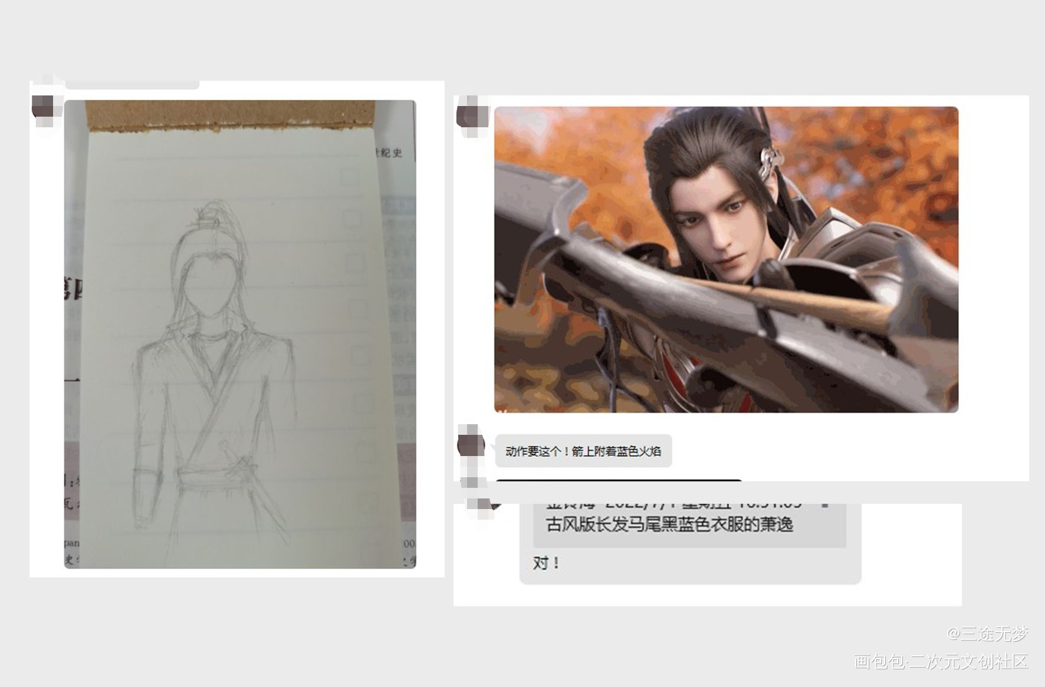Click the 画包包·二次元文创社区 watermark
This screenshot has height=687, width=1045.
pos(941,662)
